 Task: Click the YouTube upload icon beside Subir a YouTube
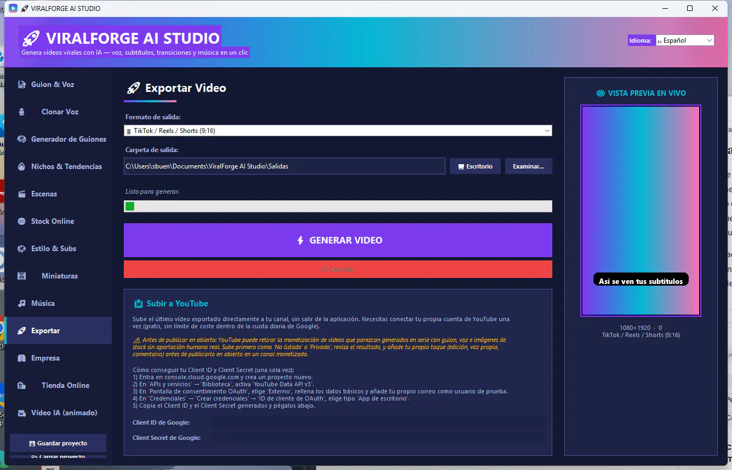coord(139,303)
